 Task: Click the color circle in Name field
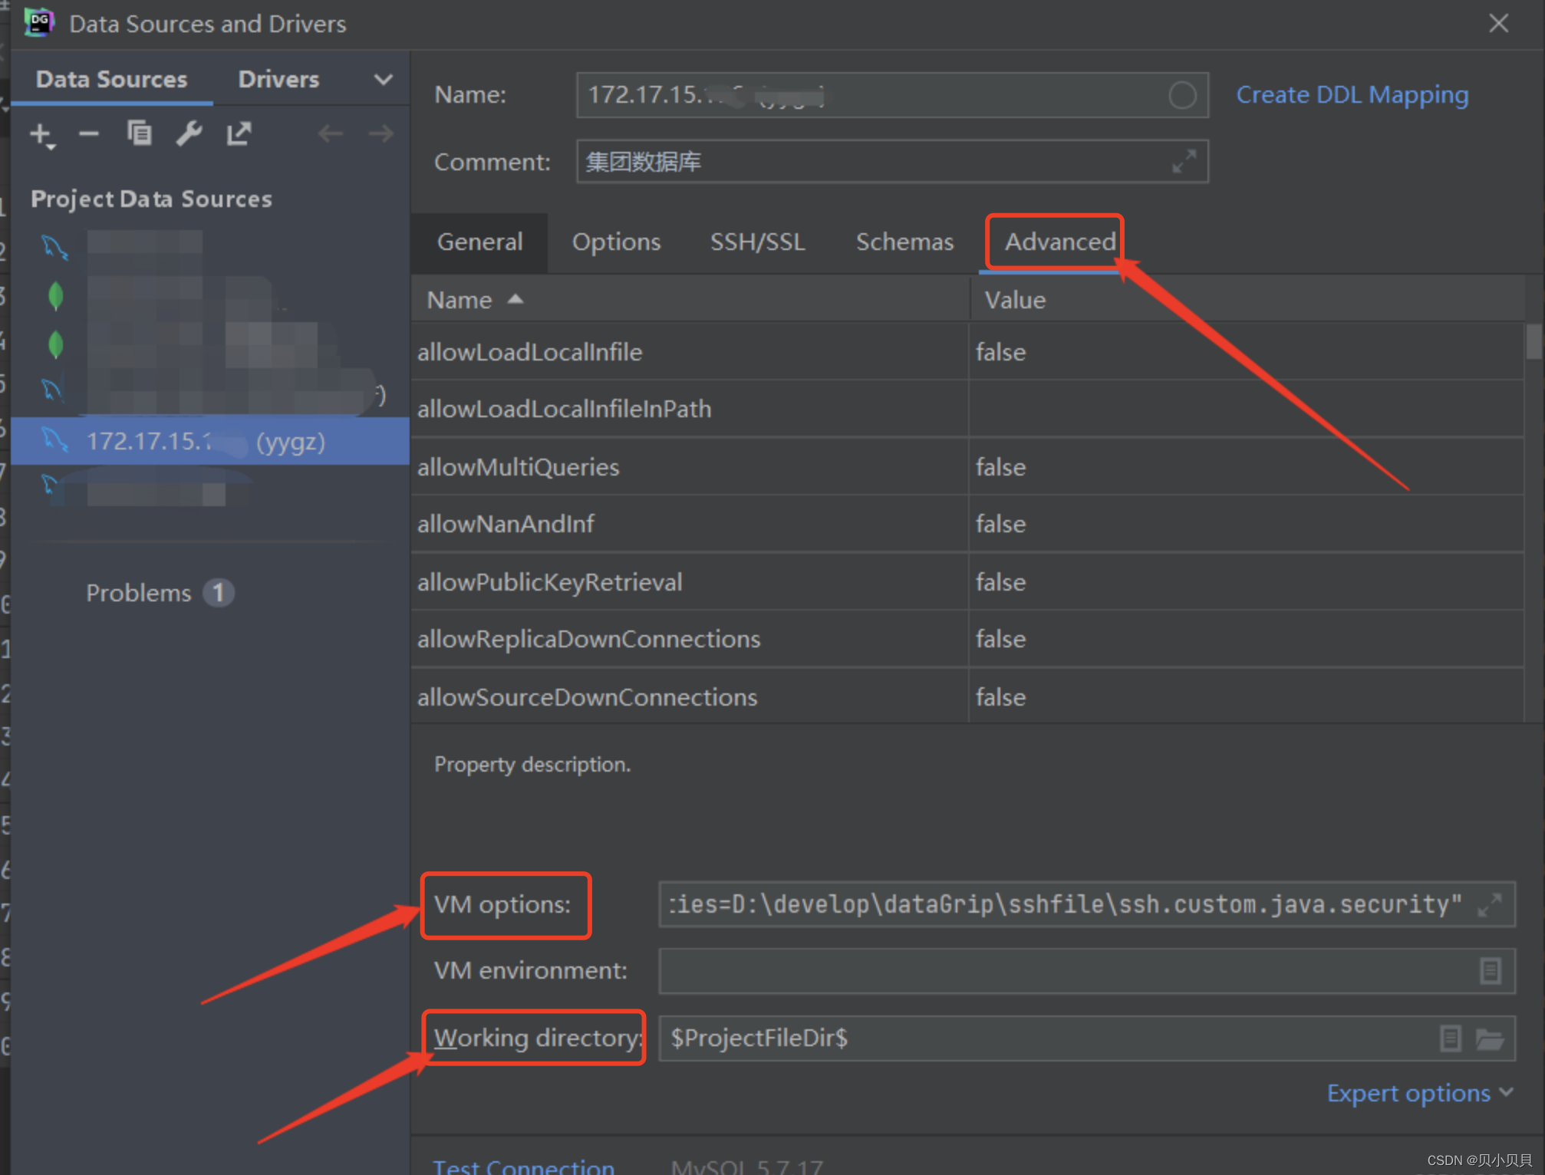pos(1181,95)
